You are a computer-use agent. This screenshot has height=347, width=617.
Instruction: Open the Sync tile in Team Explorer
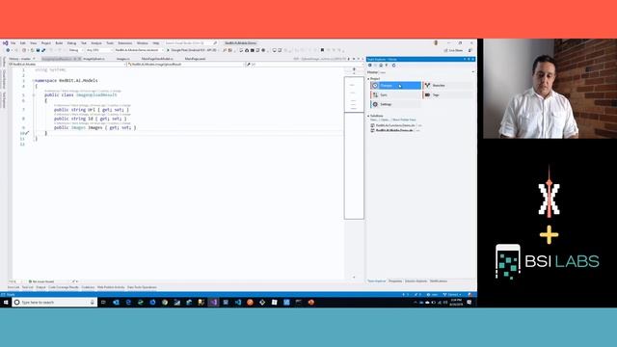tap(396, 94)
